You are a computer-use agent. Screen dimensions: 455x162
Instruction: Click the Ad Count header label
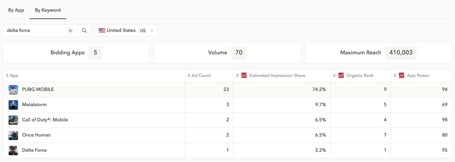(201, 75)
